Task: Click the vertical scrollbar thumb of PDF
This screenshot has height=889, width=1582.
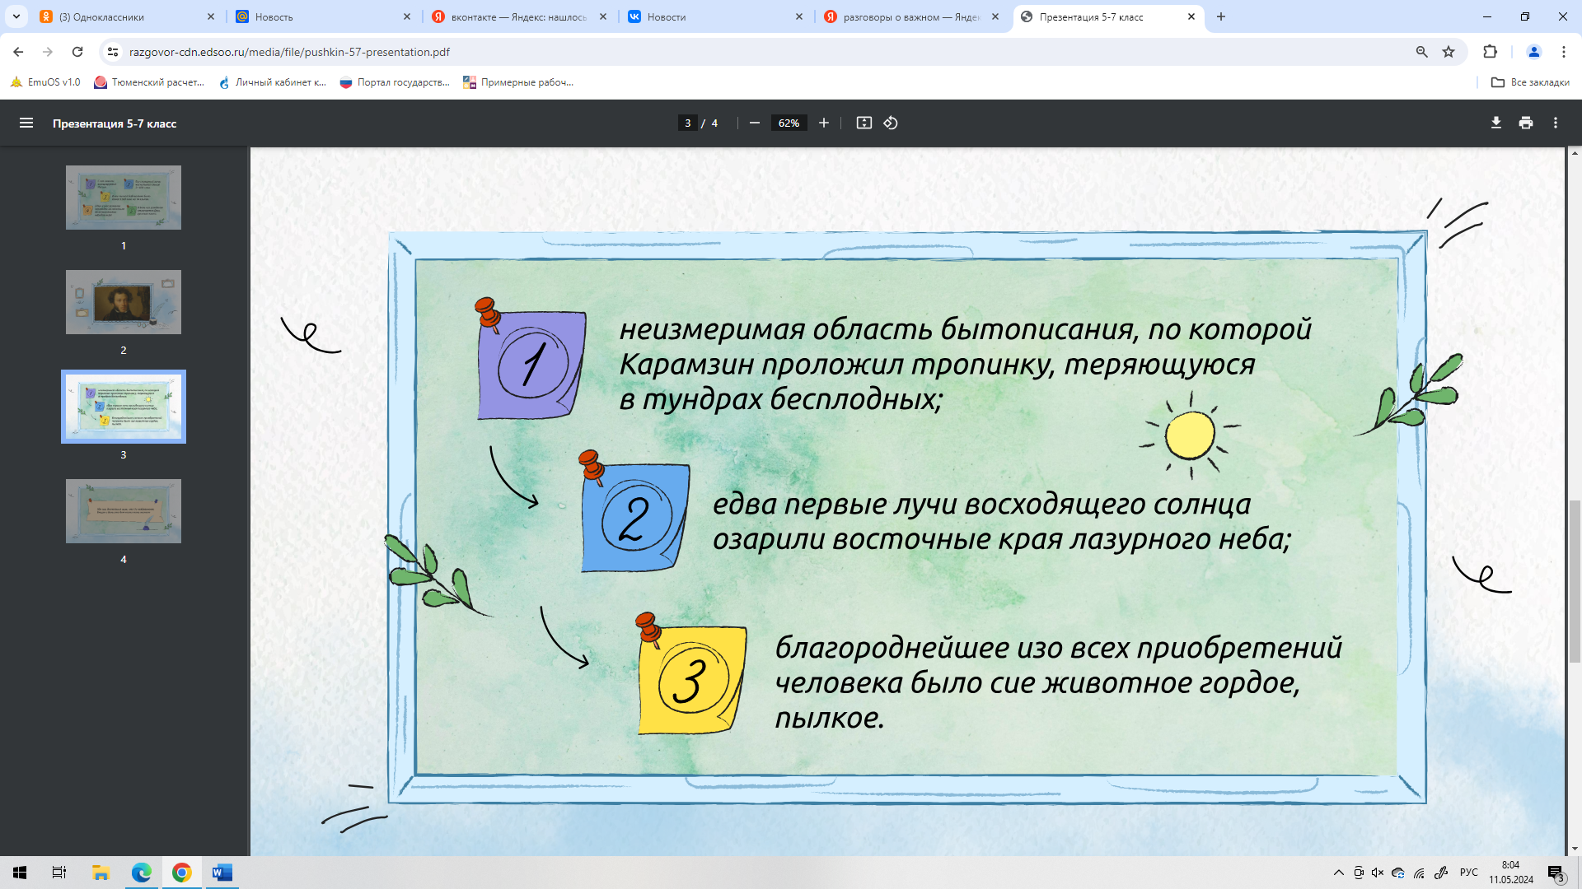Action: tap(1575, 581)
